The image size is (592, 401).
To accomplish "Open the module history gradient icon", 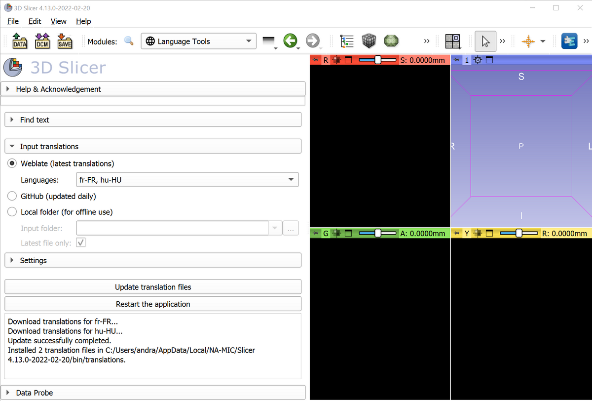I will click(x=269, y=41).
